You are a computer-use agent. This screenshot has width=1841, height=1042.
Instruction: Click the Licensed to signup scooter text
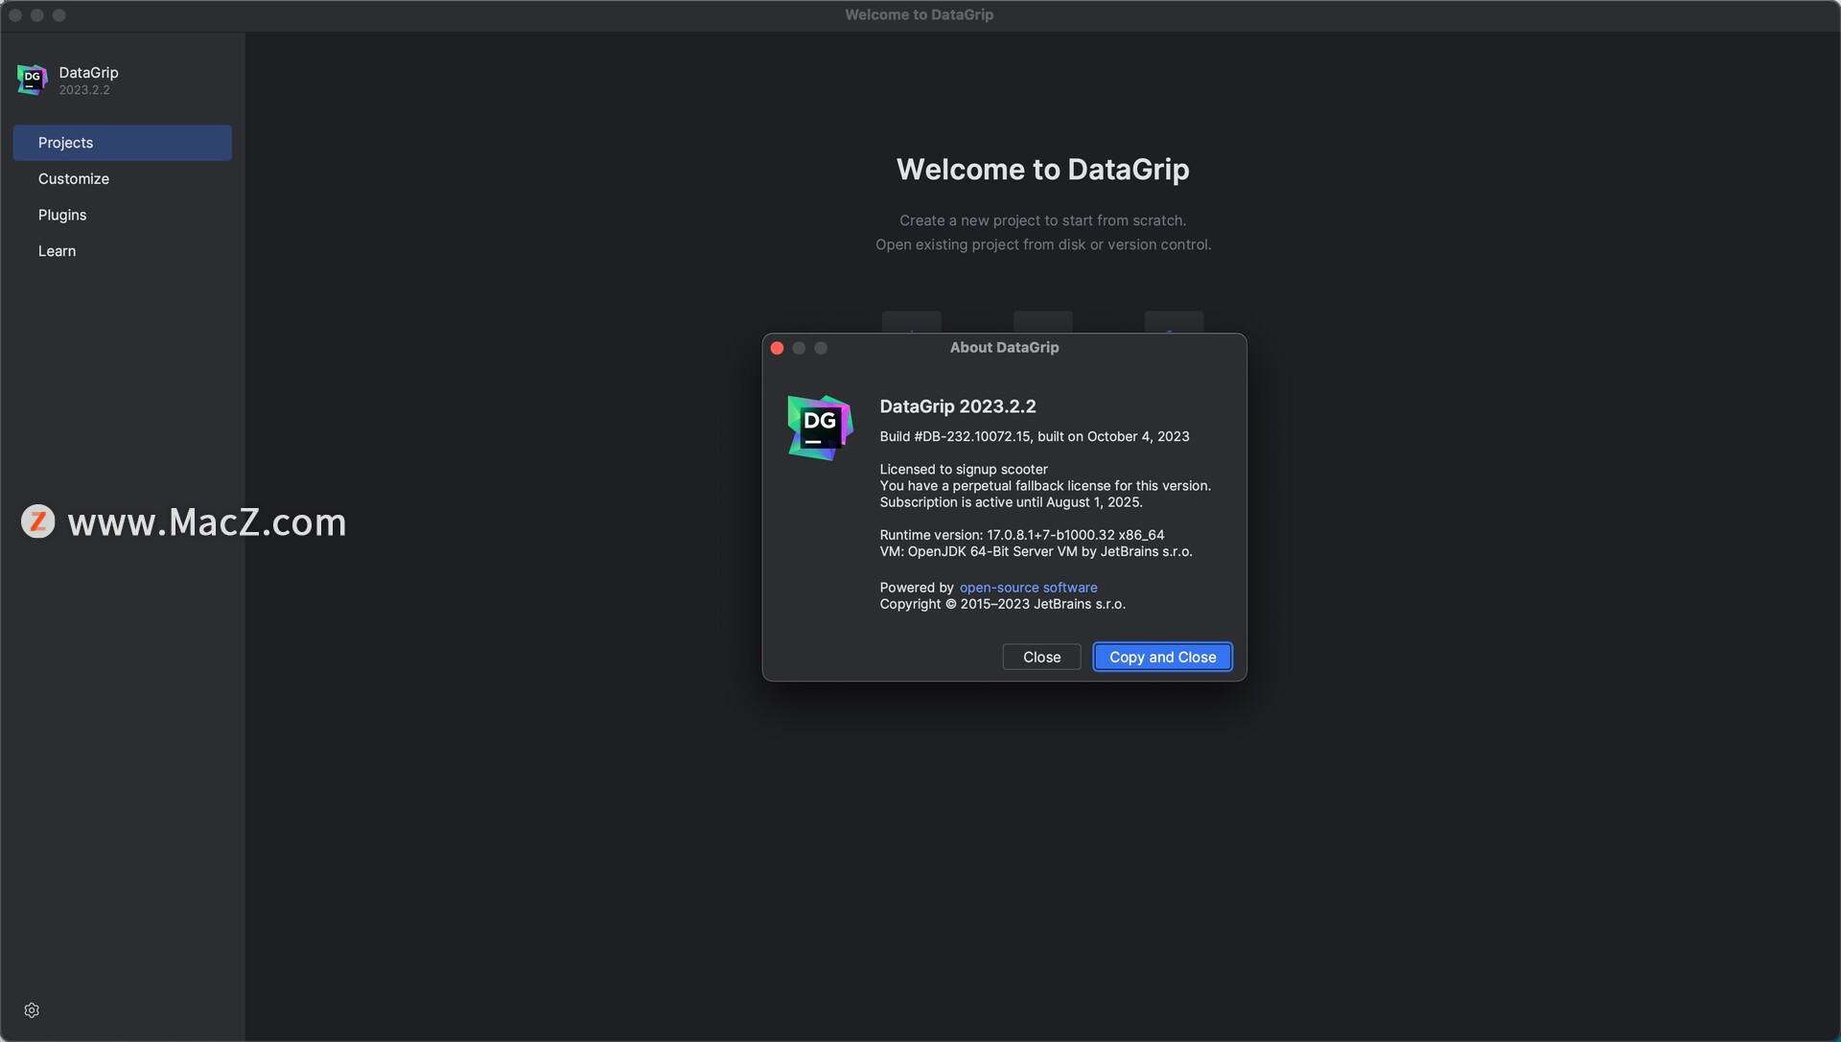pos(963,469)
